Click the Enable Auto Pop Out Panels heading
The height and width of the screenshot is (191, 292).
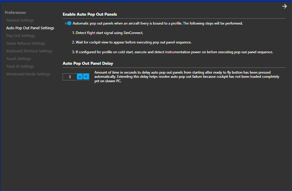coord(90,14)
